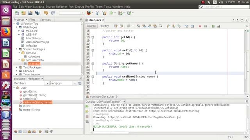Shift the line right with the editor toolbar icon
The image size is (250, 140).
(x=192, y=26)
